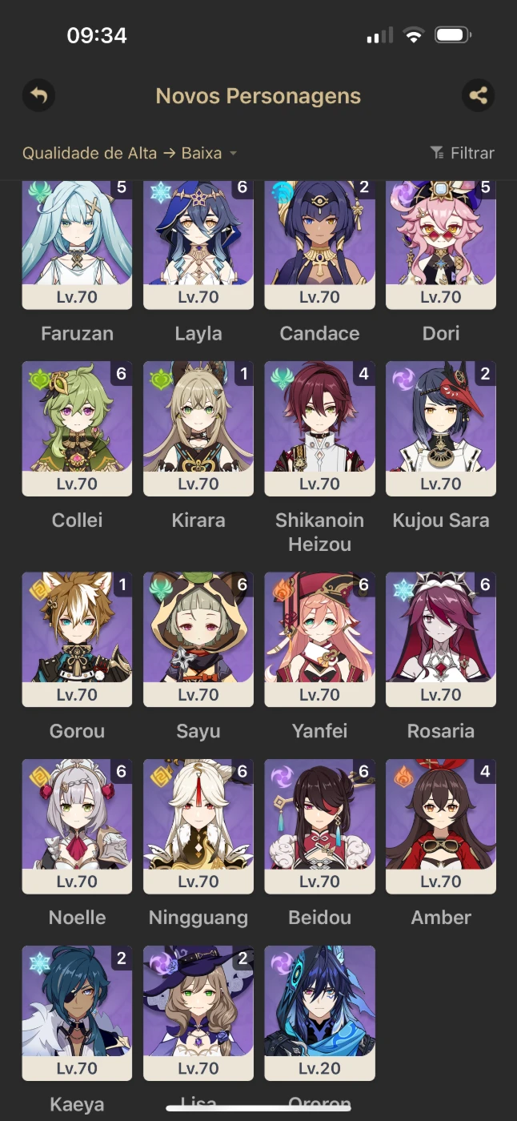The image size is (517, 1121).
Task: Click the filter funnel icon
Action: pyautogui.click(x=437, y=153)
